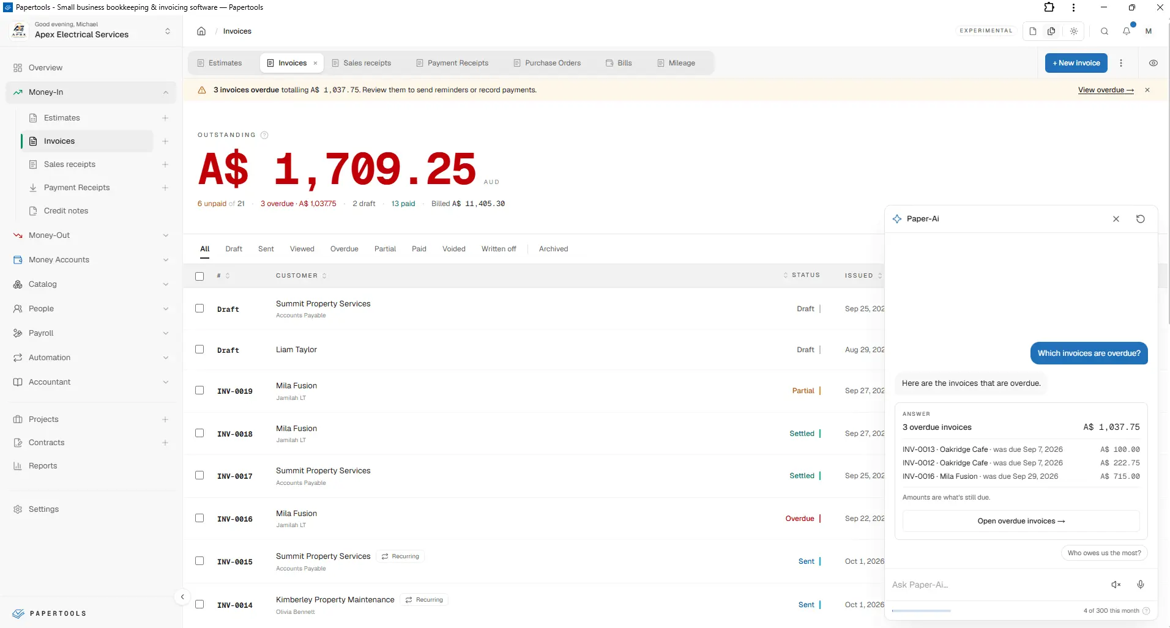Open the notifications bell
Image resolution: width=1170 pixels, height=628 pixels.
pyautogui.click(x=1127, y=31)
